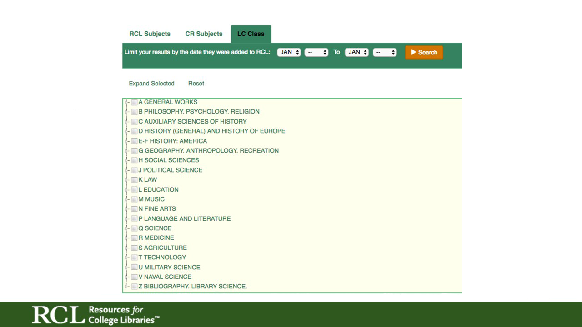Open the end year dropdown
The image size is (582, 327).
tap(385, 52)
